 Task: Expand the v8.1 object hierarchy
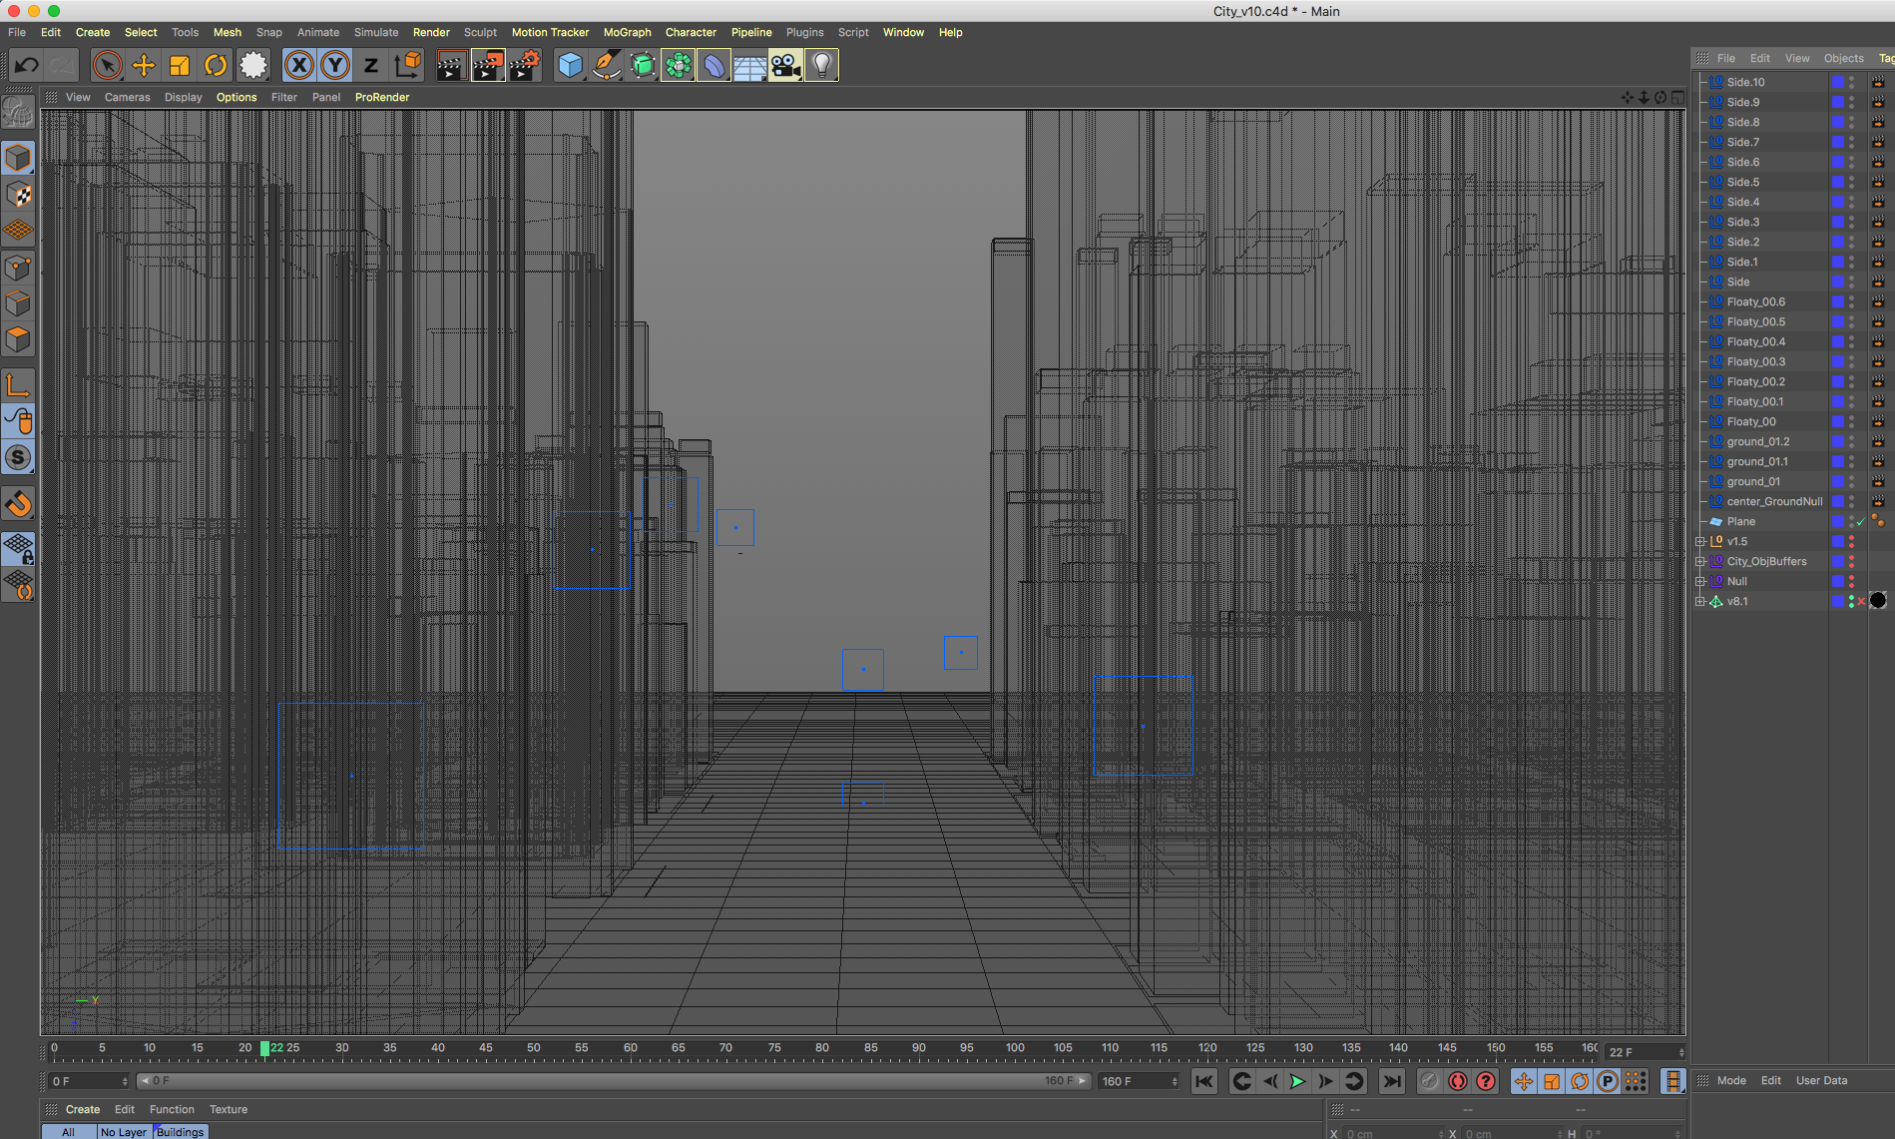pos(1700,601)
